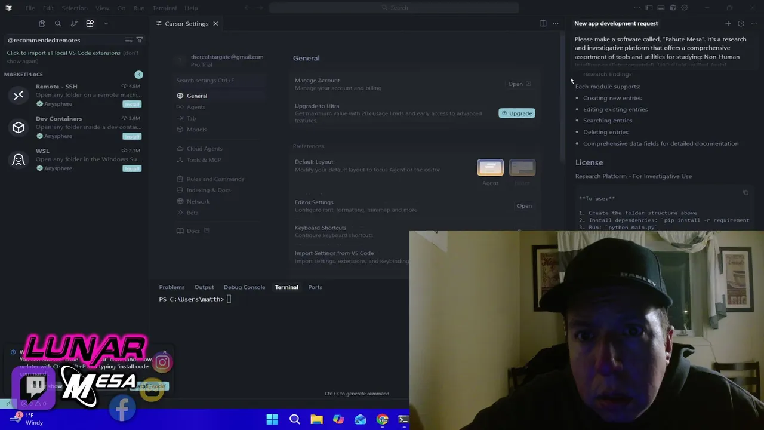Open editor more actions ellipsis
The image size is (764, 430).
556,23
